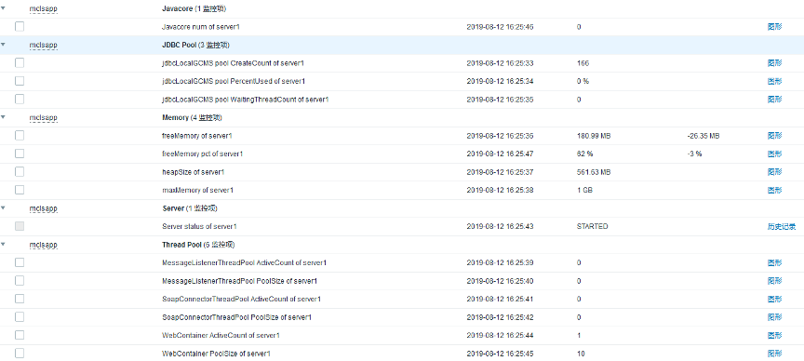
Task: Open graph for WebContainer ActiveCount row
Action: coord(774,335)
